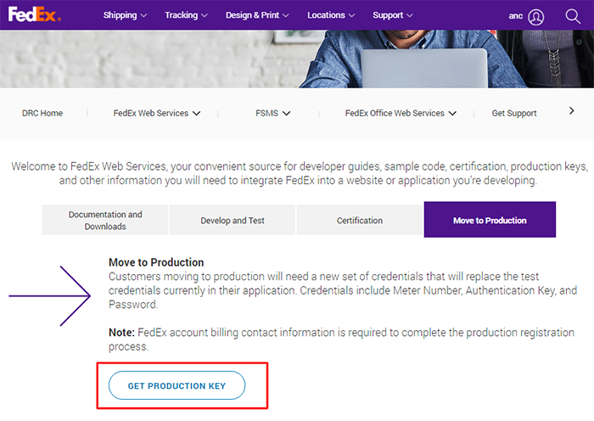Open the Locations dropdown menu

pos(331,15)
